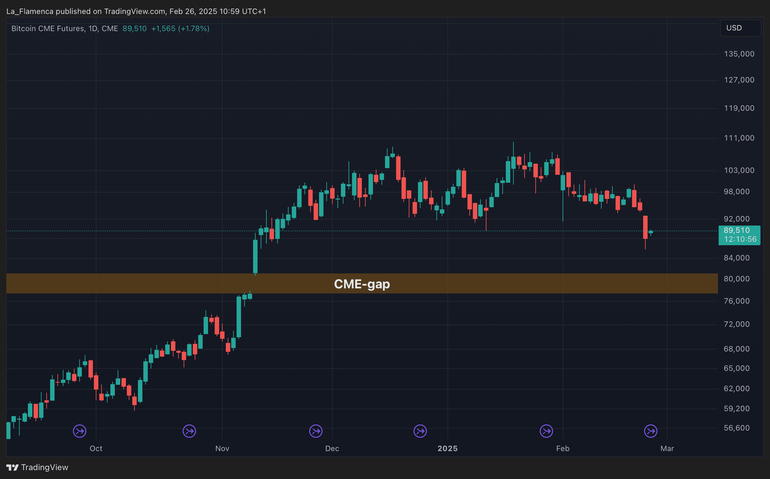This screenshot has height=479, width=770.
Task: Click the TradingView wordmark text
Action: [45, 467]
